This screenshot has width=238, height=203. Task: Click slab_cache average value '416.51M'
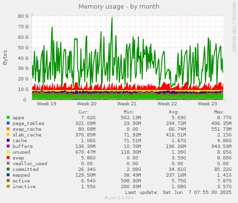coord(176,135)
